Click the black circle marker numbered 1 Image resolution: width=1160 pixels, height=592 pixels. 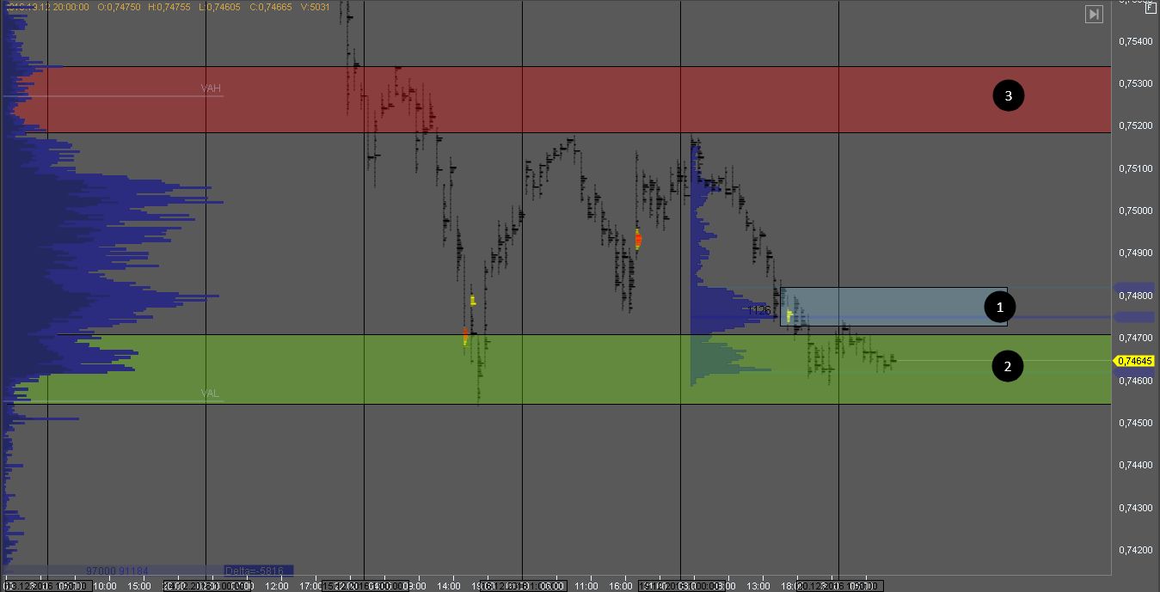tap(998, 306)
